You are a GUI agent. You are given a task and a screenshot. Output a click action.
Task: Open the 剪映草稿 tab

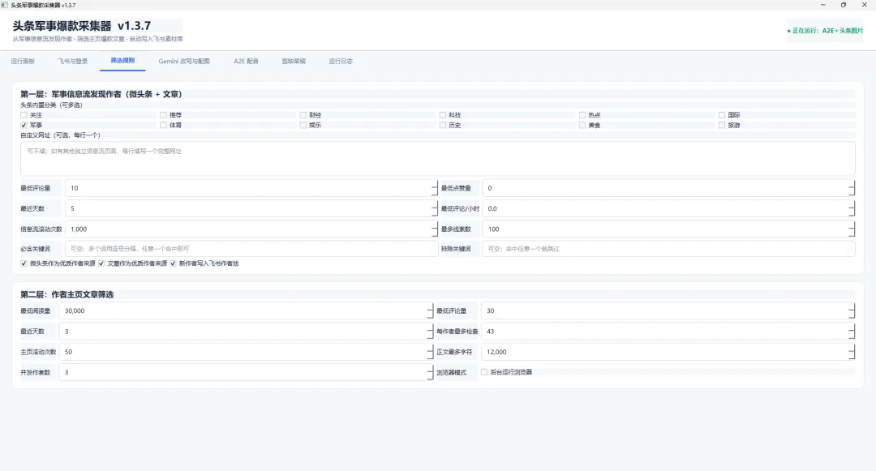pyautogui.click(x=294, y=62)
